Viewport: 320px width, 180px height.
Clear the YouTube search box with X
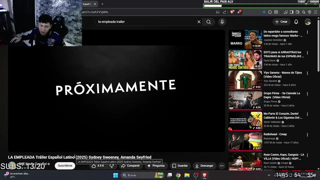[199, 22]
